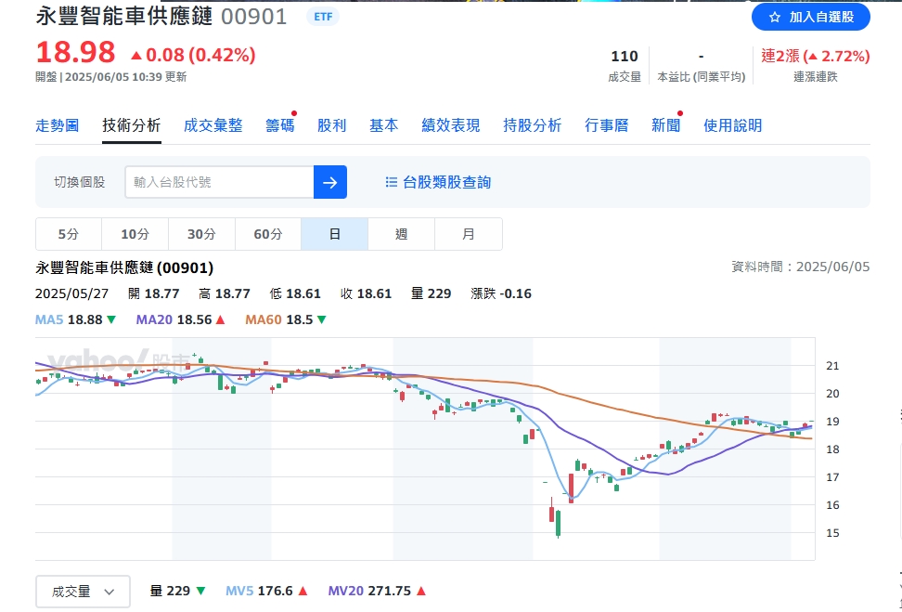Viewport: 902px width, 612px height.
Task: Open the 績效表現 tab
Action: tap(450, 125)
